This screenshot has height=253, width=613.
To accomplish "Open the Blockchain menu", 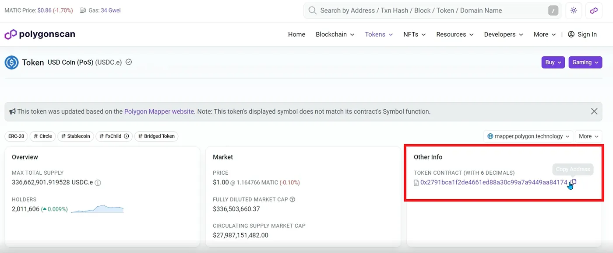I will [x=335, y=35].
